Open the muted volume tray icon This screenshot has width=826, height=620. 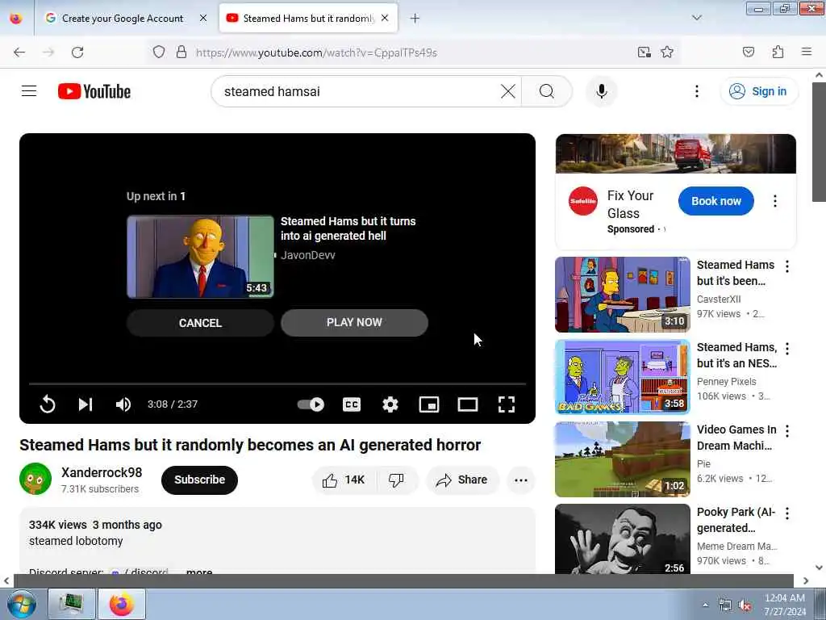click(745, 605)
